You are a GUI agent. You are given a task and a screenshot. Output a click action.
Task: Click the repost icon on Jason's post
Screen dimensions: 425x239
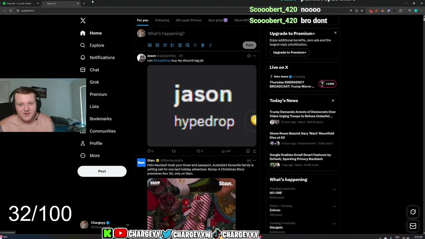(174, 151)
